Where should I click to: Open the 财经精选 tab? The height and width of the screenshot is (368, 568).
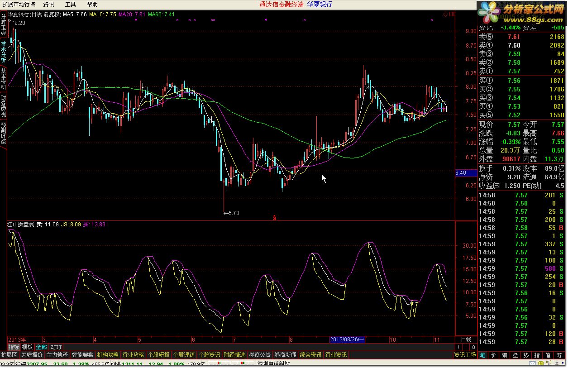[234, 355]
